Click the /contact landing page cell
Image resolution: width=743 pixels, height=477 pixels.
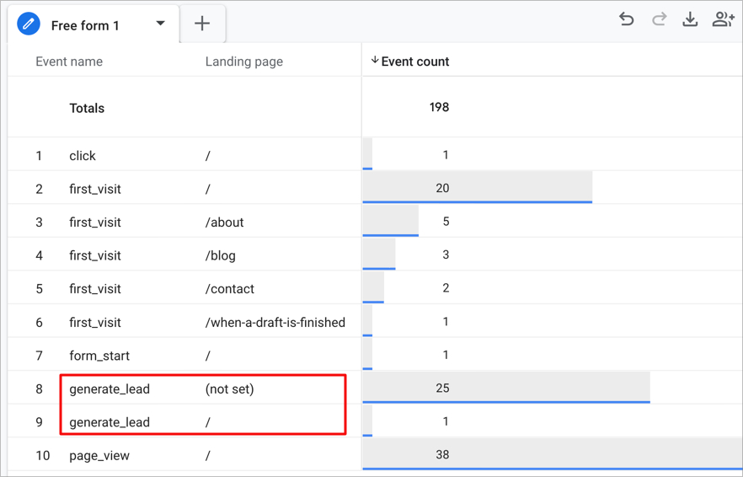coord(230,289)
